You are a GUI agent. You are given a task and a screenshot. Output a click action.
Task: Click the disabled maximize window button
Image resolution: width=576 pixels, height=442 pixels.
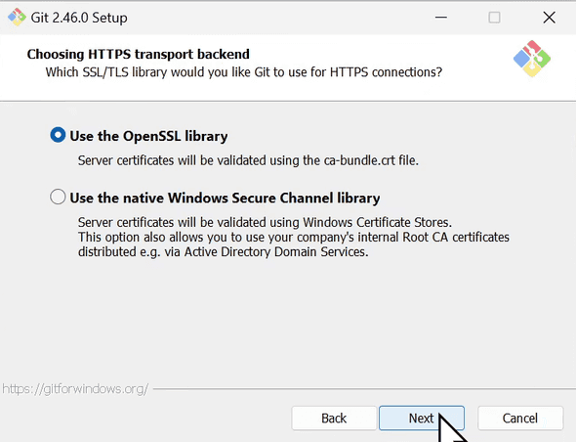[494, 18]
